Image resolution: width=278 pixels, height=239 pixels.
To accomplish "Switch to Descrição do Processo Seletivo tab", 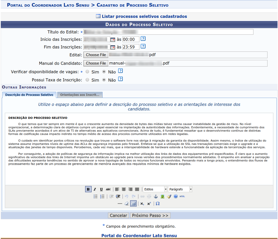I will [29, 95].
